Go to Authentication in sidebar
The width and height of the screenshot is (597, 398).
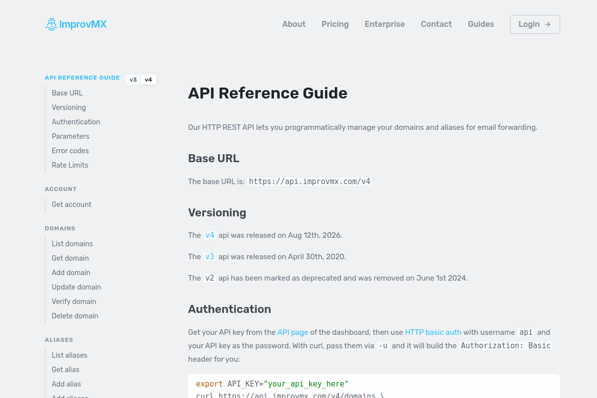pyautogui.click(x=76, y=122)
